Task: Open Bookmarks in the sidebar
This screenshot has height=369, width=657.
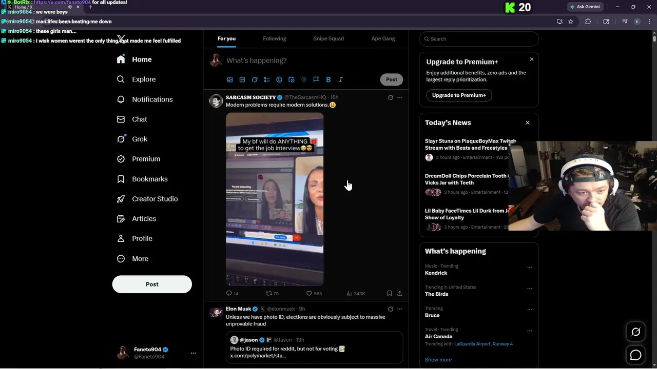Action: coord(142,179)
